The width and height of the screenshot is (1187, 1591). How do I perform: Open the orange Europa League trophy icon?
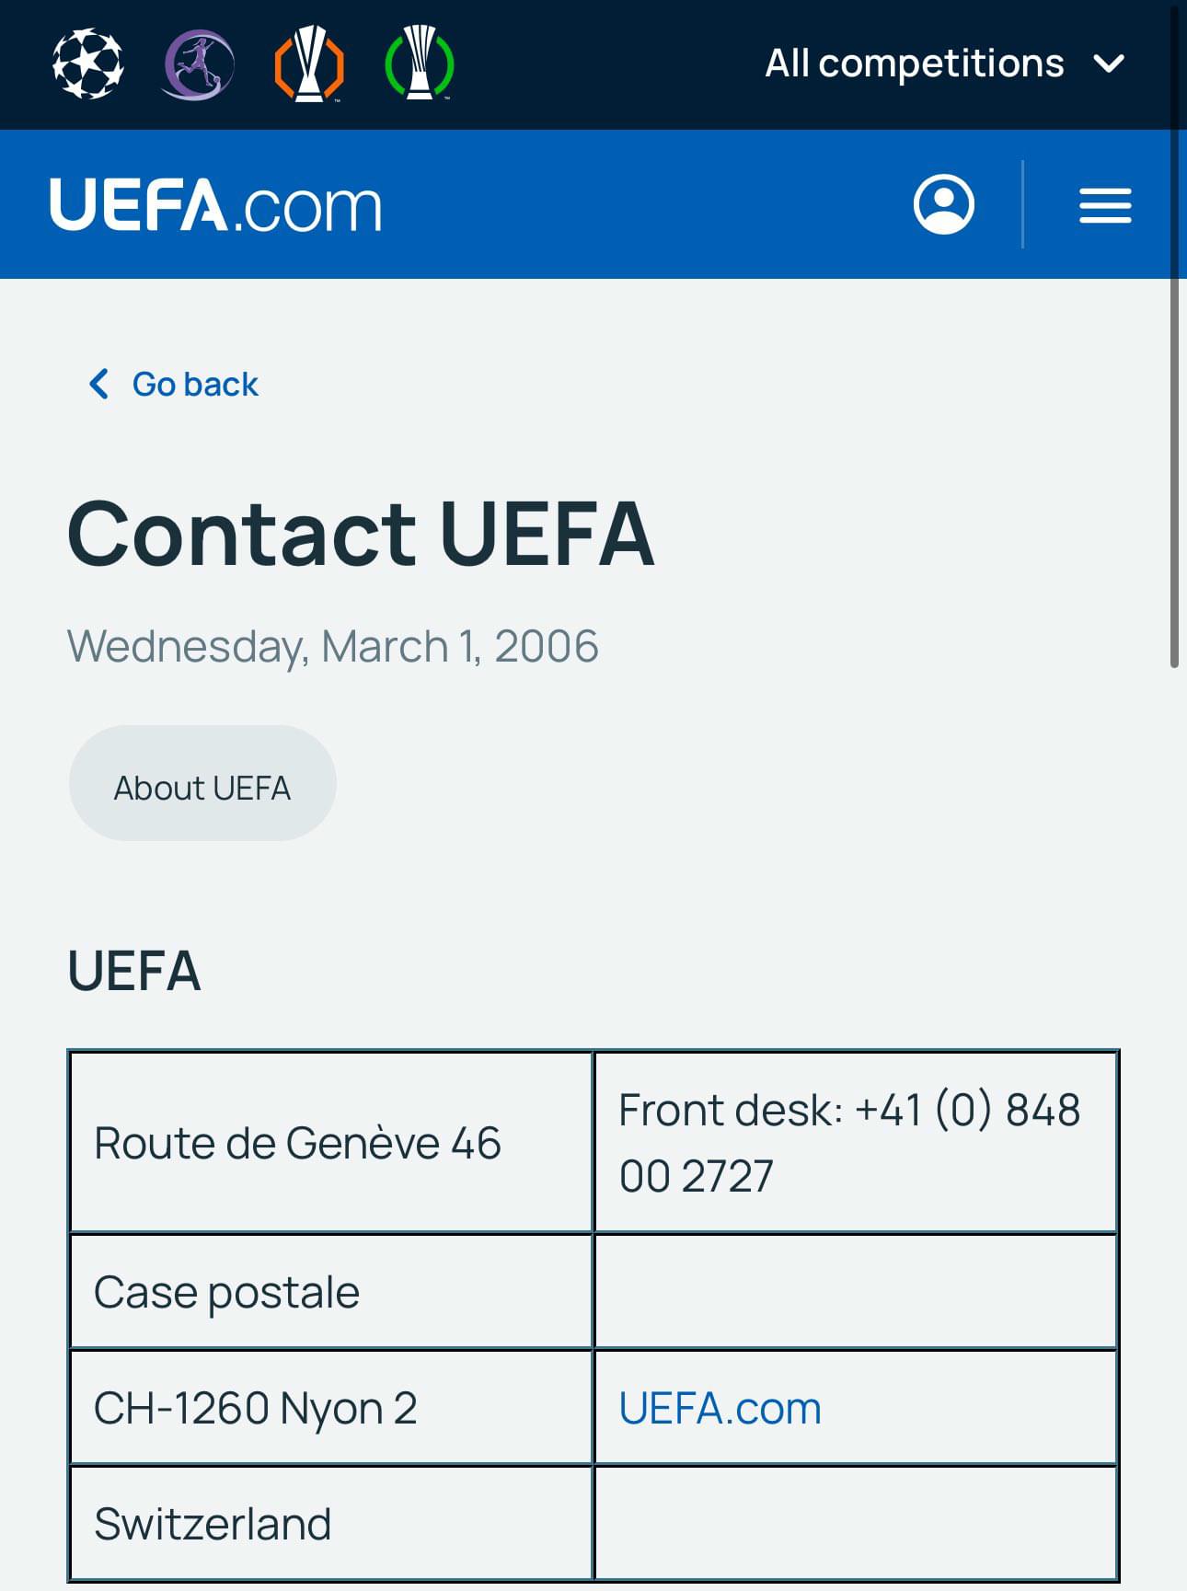point(309,64)
